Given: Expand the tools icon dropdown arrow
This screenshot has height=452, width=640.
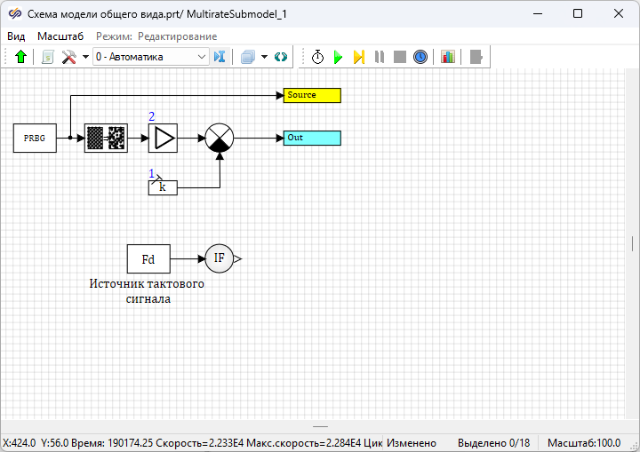Looking at the screenshot, I should pyautogui.click(x=85, y=57).
